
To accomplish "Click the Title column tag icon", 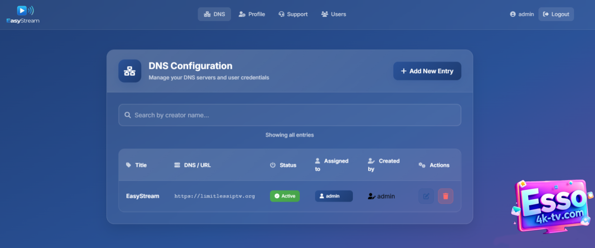I will (129, 165).
